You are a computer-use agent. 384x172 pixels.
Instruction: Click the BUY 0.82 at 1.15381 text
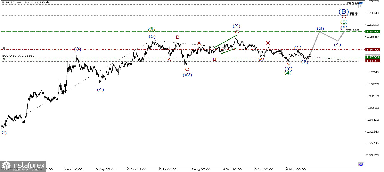[17, 56]
